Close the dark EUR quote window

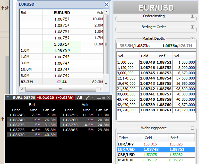[x=108, y=98]
